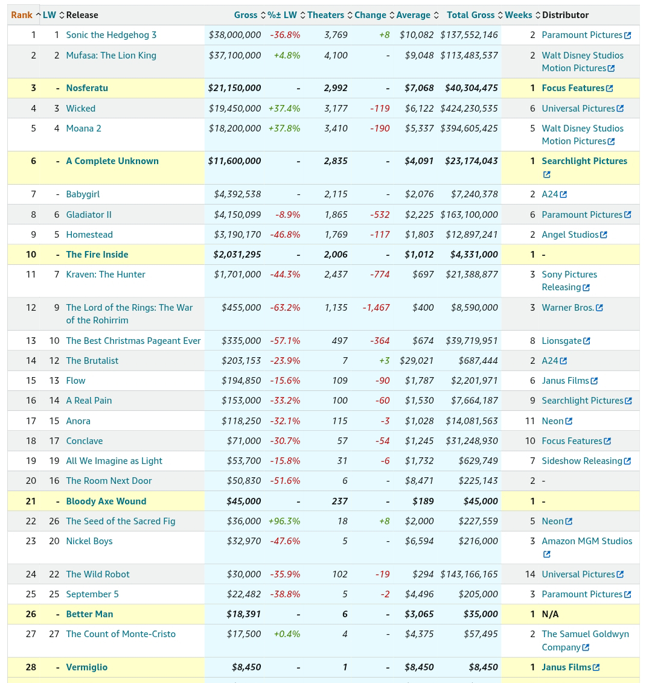Open external link icon beside Sony Pictures Releasing

[x=586, y=287]
